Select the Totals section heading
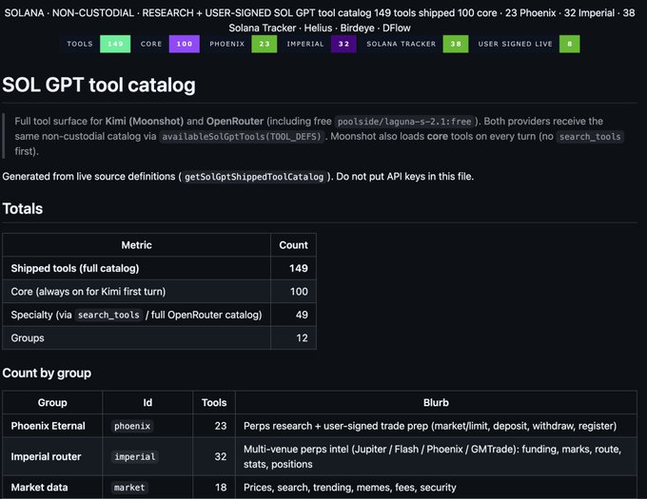The image size is (647, 499). [23, 208]
